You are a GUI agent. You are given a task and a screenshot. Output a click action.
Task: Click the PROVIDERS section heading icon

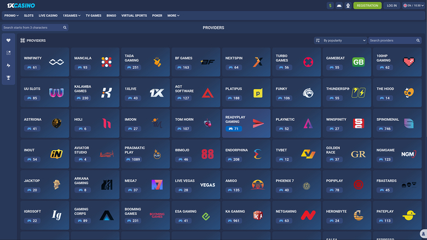tap(22, 40)
